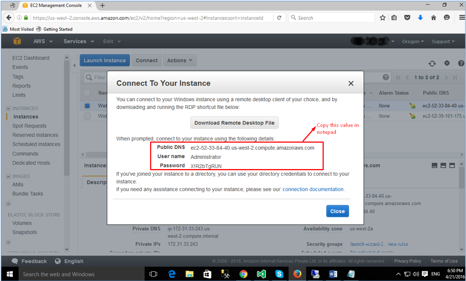This screenshot has width=466, height=281.
Task: Check the first instance row checkbox
Action: [x=87, y=106]
